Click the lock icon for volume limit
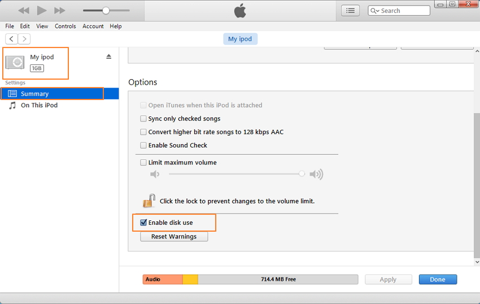480x304 pixels. pyautogui.click(x=149, y=201)
